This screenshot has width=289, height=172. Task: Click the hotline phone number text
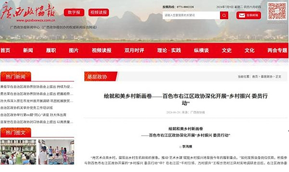pyautogui.click(x=185, y=7)
